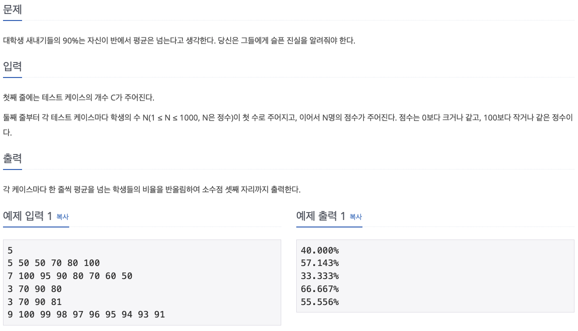Click the 문제 section heading
This screenshot has height=331, width=578.
pos(13,9)
